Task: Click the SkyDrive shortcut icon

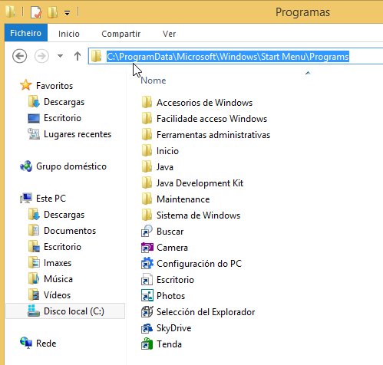Action: pos(147,328)
